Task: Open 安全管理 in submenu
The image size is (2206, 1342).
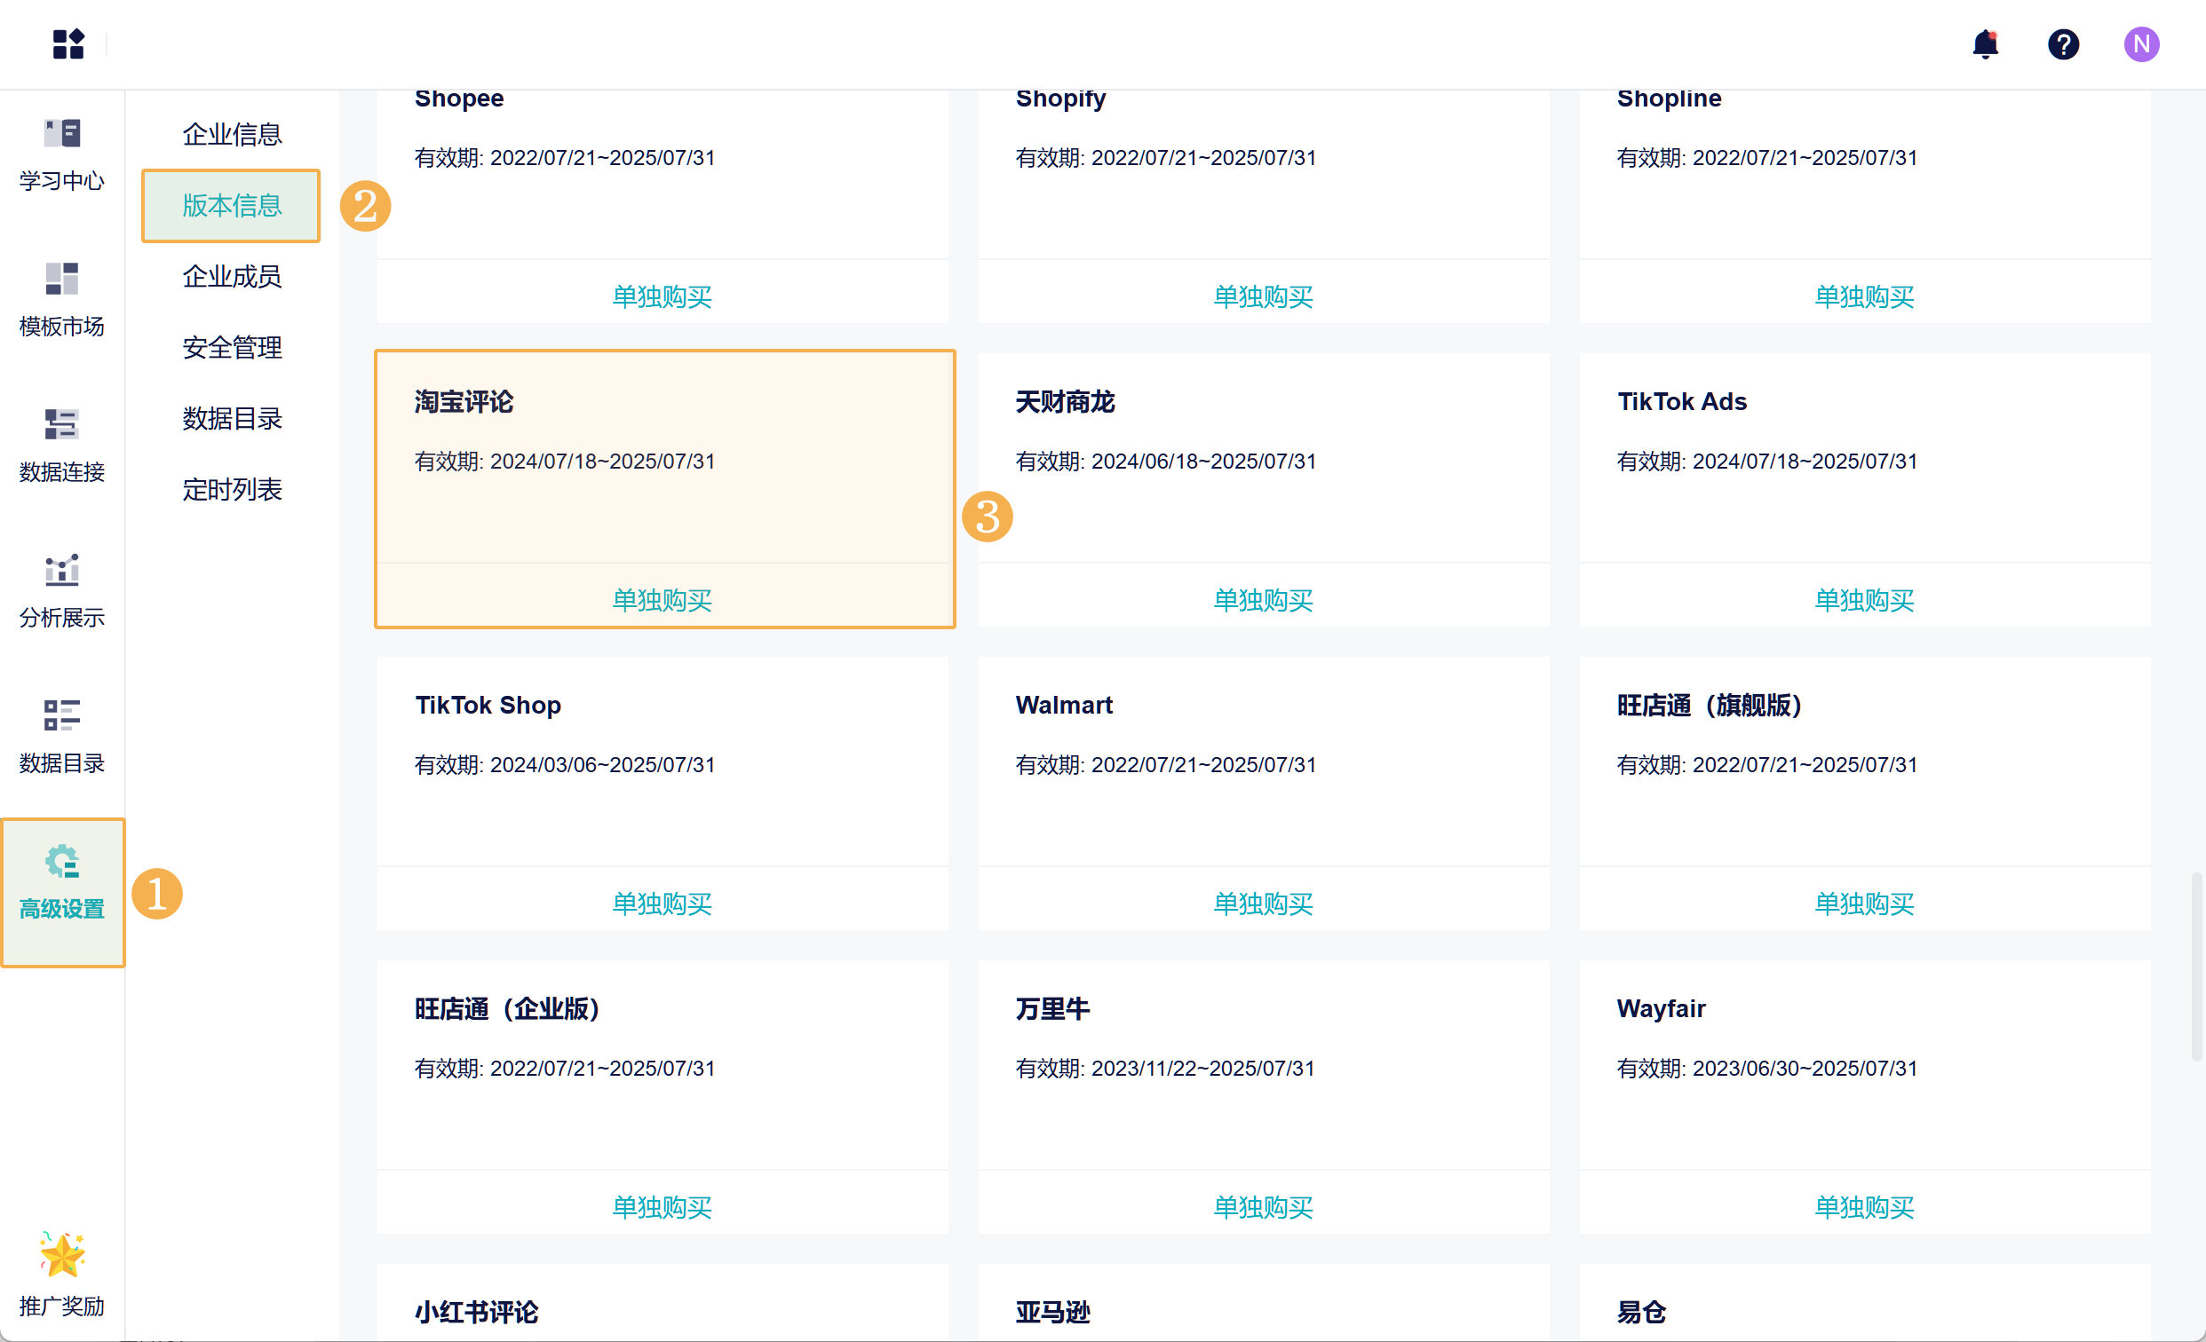Action: coord(232,347)
